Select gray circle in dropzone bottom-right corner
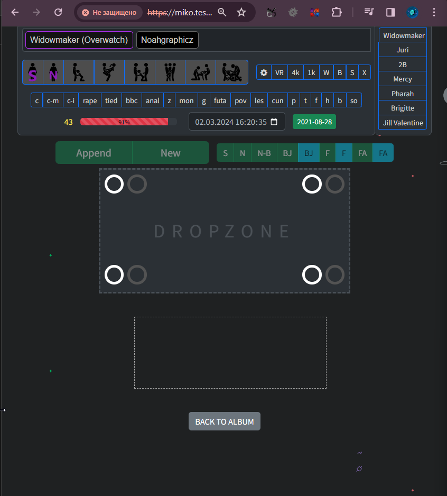Image resolution: width=447 pixels, height=496 pixels. coord(335,274)
